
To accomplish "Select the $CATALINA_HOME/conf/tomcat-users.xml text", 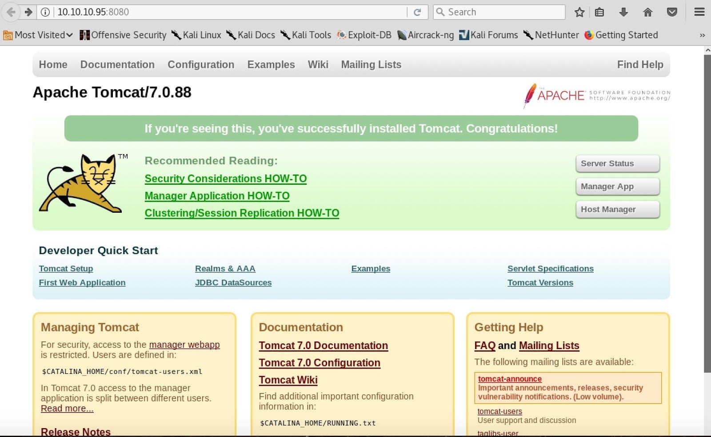I will pyautogui.click(x=122, y=372).
